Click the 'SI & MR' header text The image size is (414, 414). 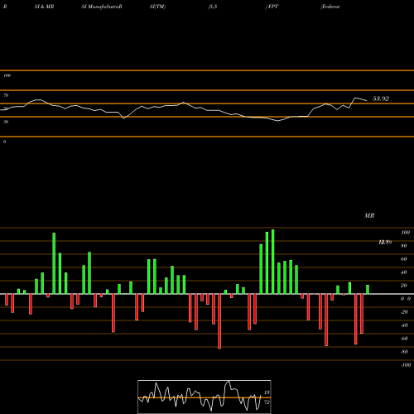pos(44,7)
